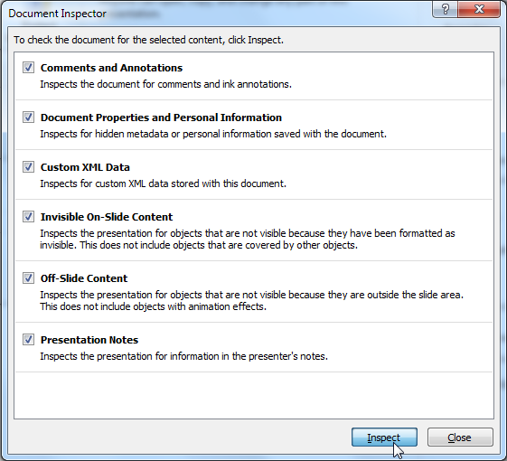
Task: Click the hidden metadata description text
Action: pos(213,134)
